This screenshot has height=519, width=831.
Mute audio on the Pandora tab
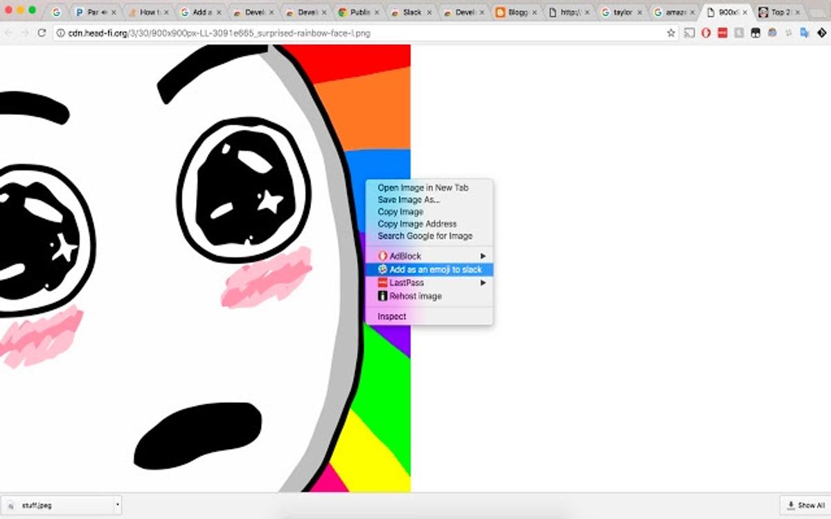(105, 12)
